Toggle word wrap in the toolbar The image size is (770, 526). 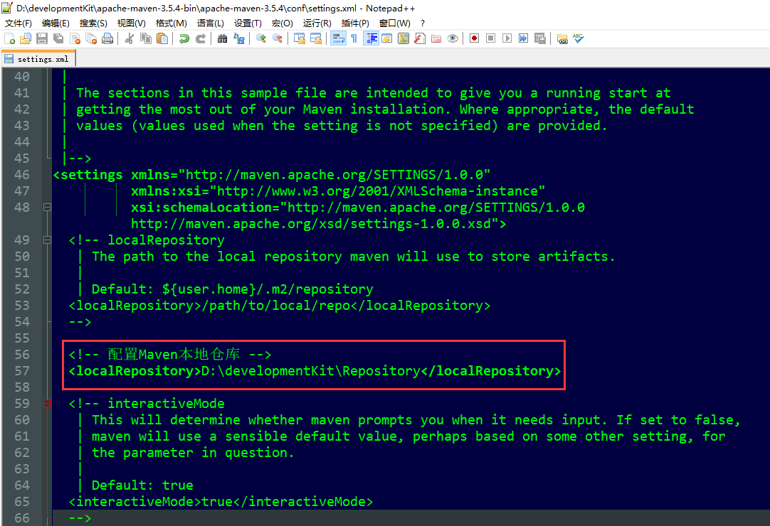pos(338,39)
